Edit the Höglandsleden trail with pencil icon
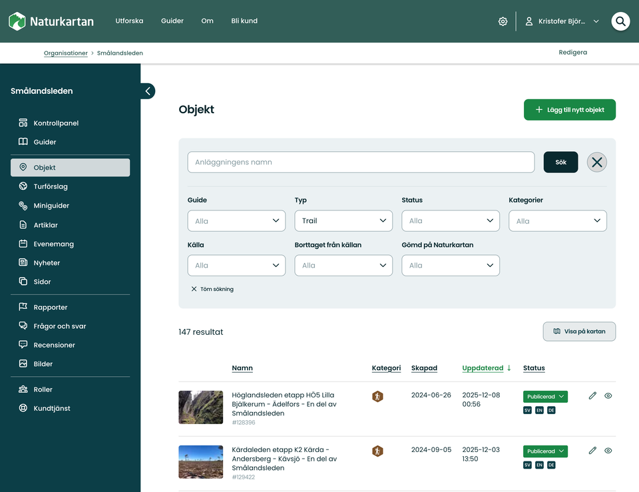Screen dimensions: 639x492 [592, 395]
